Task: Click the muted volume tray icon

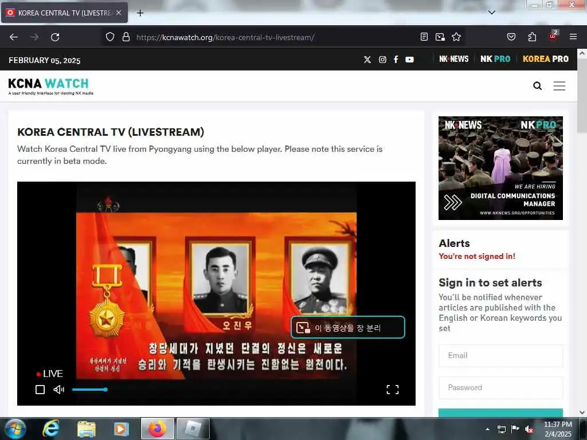Action: point(529,429)
